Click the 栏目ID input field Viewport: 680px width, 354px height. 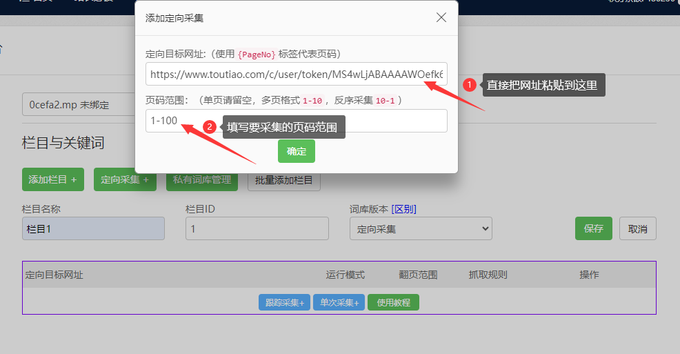pyautogui.click(x=257, y=228)
